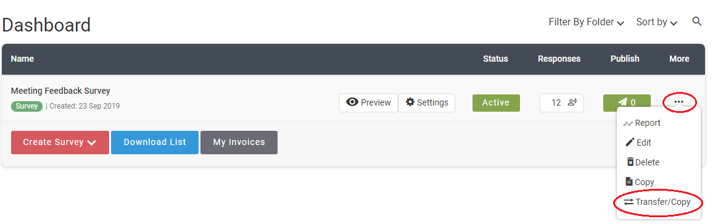Screen dimensions: 718x224
Task: Open the three-dots More menu
Action: click(679, 102)
